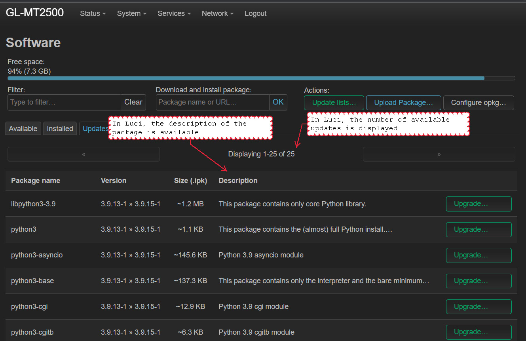Image resolution: width=526 pixels, height=341 pixels.
Task: Go to previous page of packages
Action: click(x=84, y=154)
